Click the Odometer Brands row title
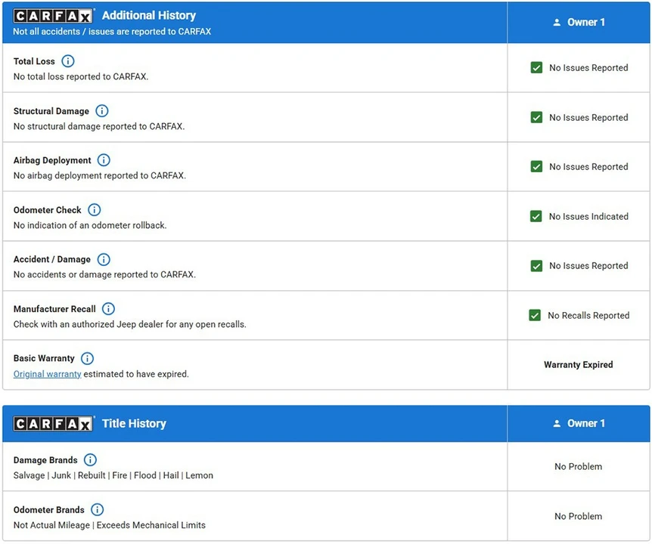 point(48,510)
